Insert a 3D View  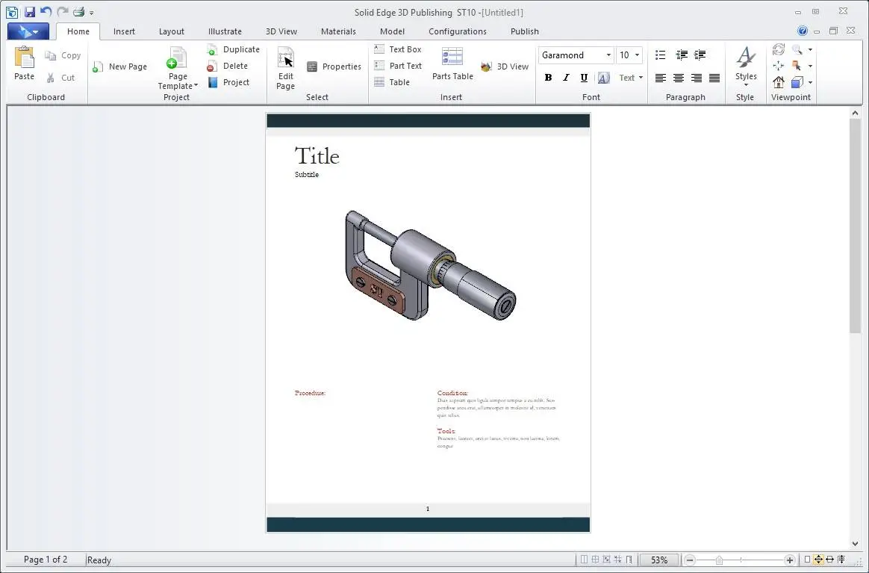pos(505,66)
